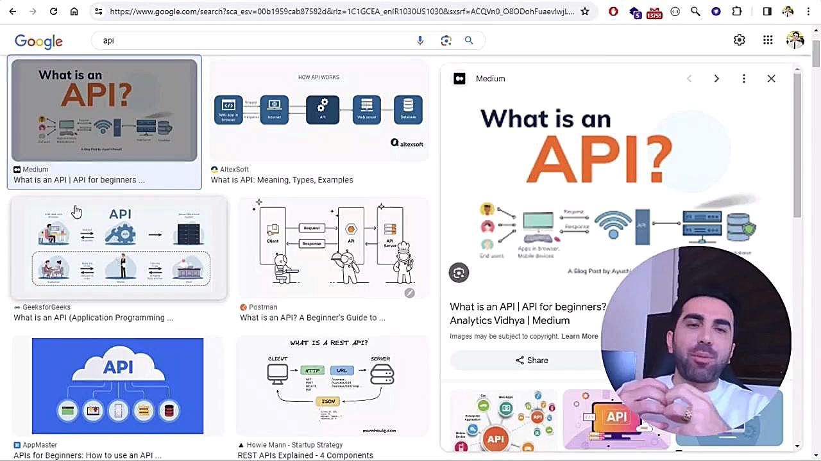The width and height of the screenshot is (821, 461).
Task: Click the AppMaster source label
Action: point(40,445)
